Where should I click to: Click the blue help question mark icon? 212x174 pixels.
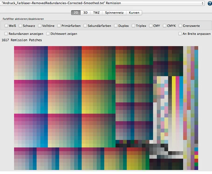tap(209, 3)
